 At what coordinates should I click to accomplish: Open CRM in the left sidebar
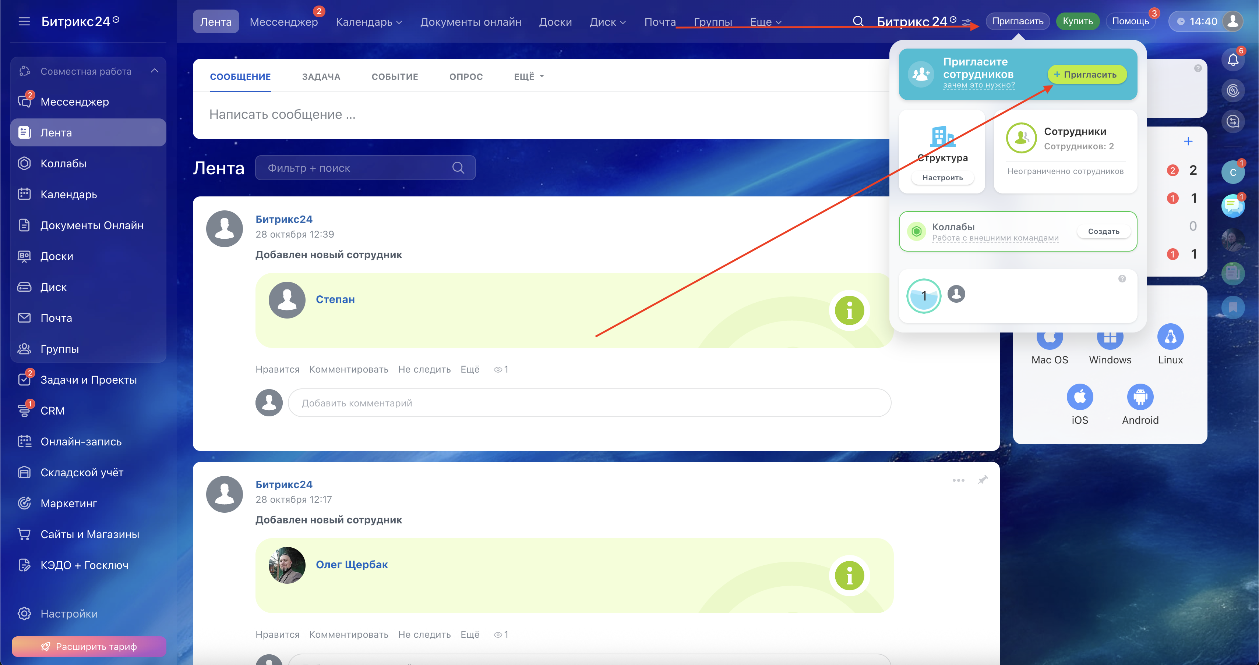coord(52,410)
